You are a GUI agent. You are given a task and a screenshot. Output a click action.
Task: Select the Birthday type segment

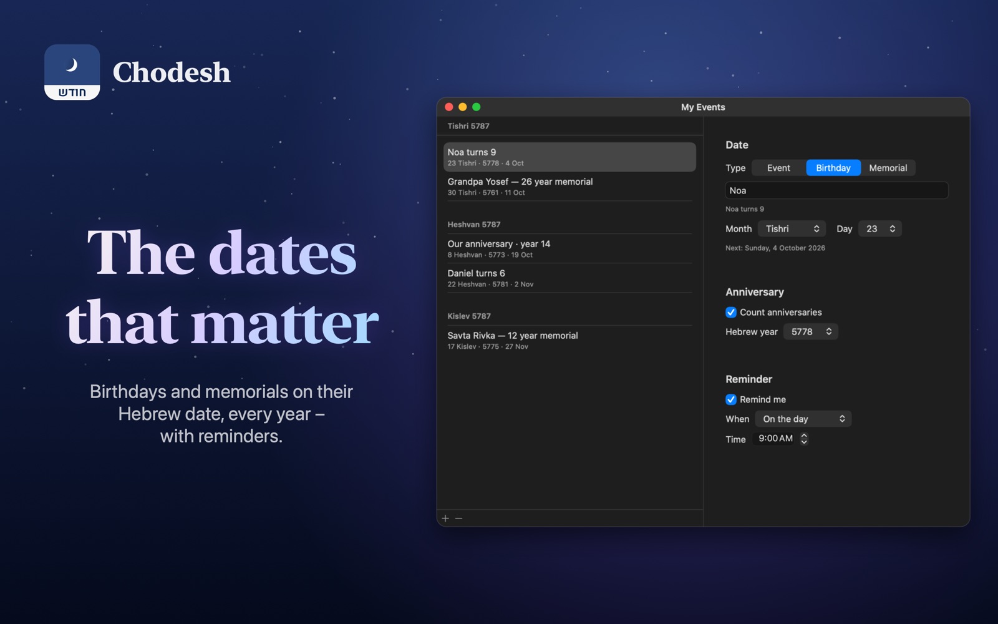tap(833, 168)
